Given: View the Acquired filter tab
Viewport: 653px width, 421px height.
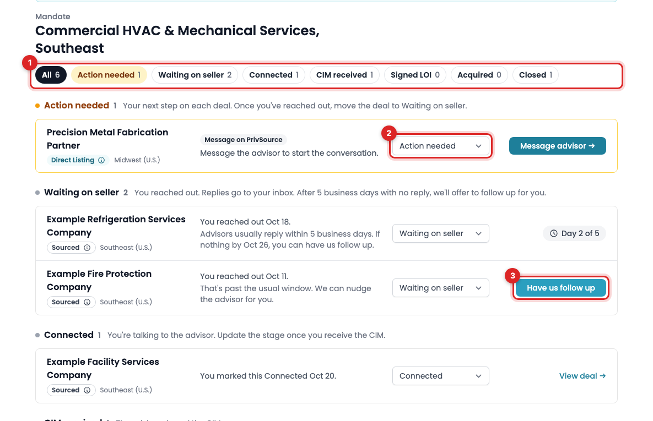Looking at the screenshot, I should tap(479, 75).
